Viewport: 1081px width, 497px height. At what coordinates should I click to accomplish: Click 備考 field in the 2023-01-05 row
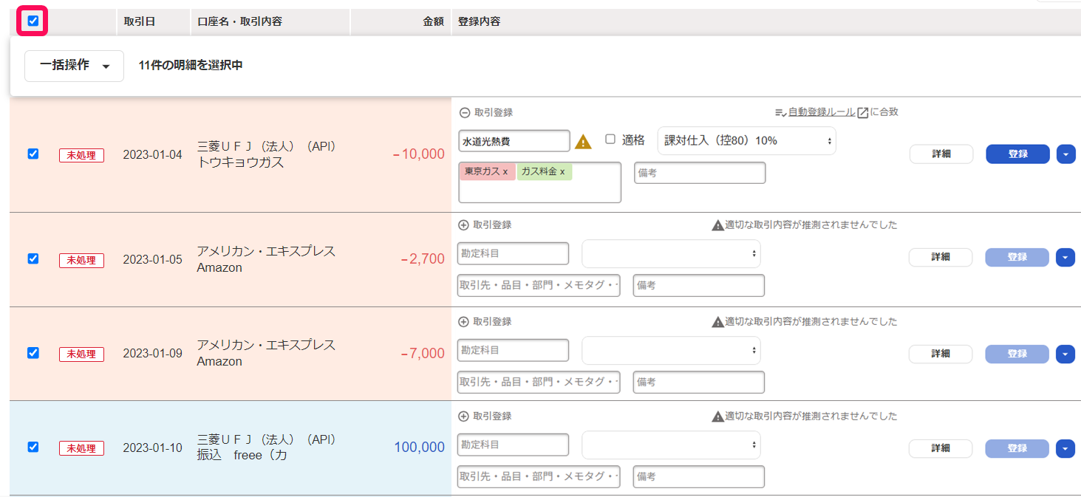(x=698, y=285)
